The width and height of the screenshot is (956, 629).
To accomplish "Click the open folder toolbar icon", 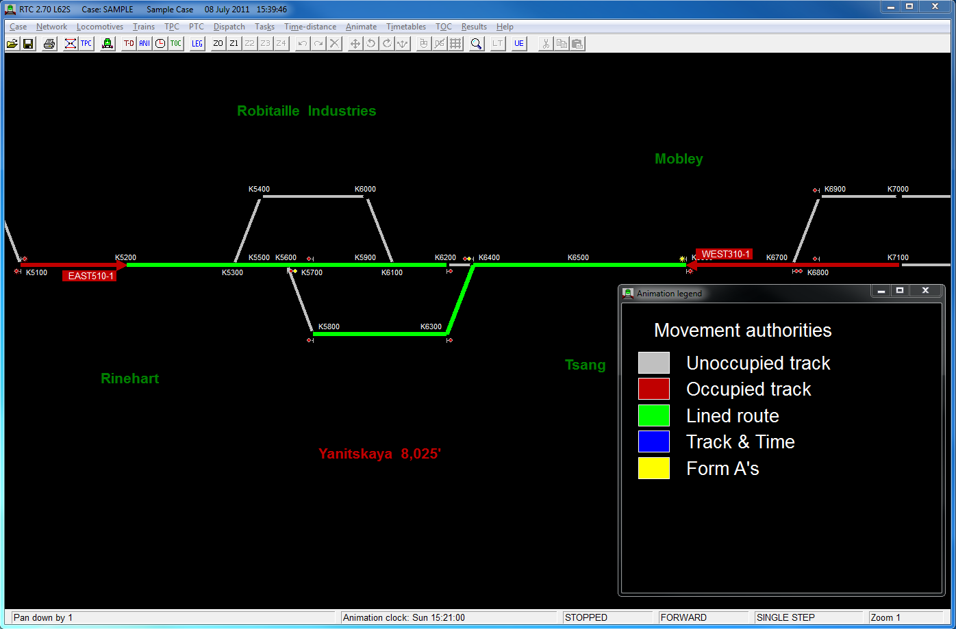I will click(x=12, y=44).
